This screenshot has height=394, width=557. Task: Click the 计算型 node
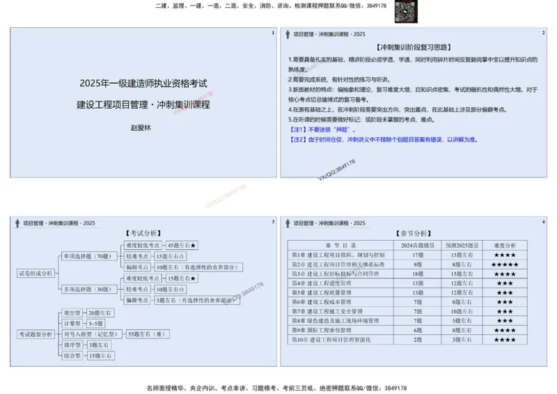(x=72, y=324)
